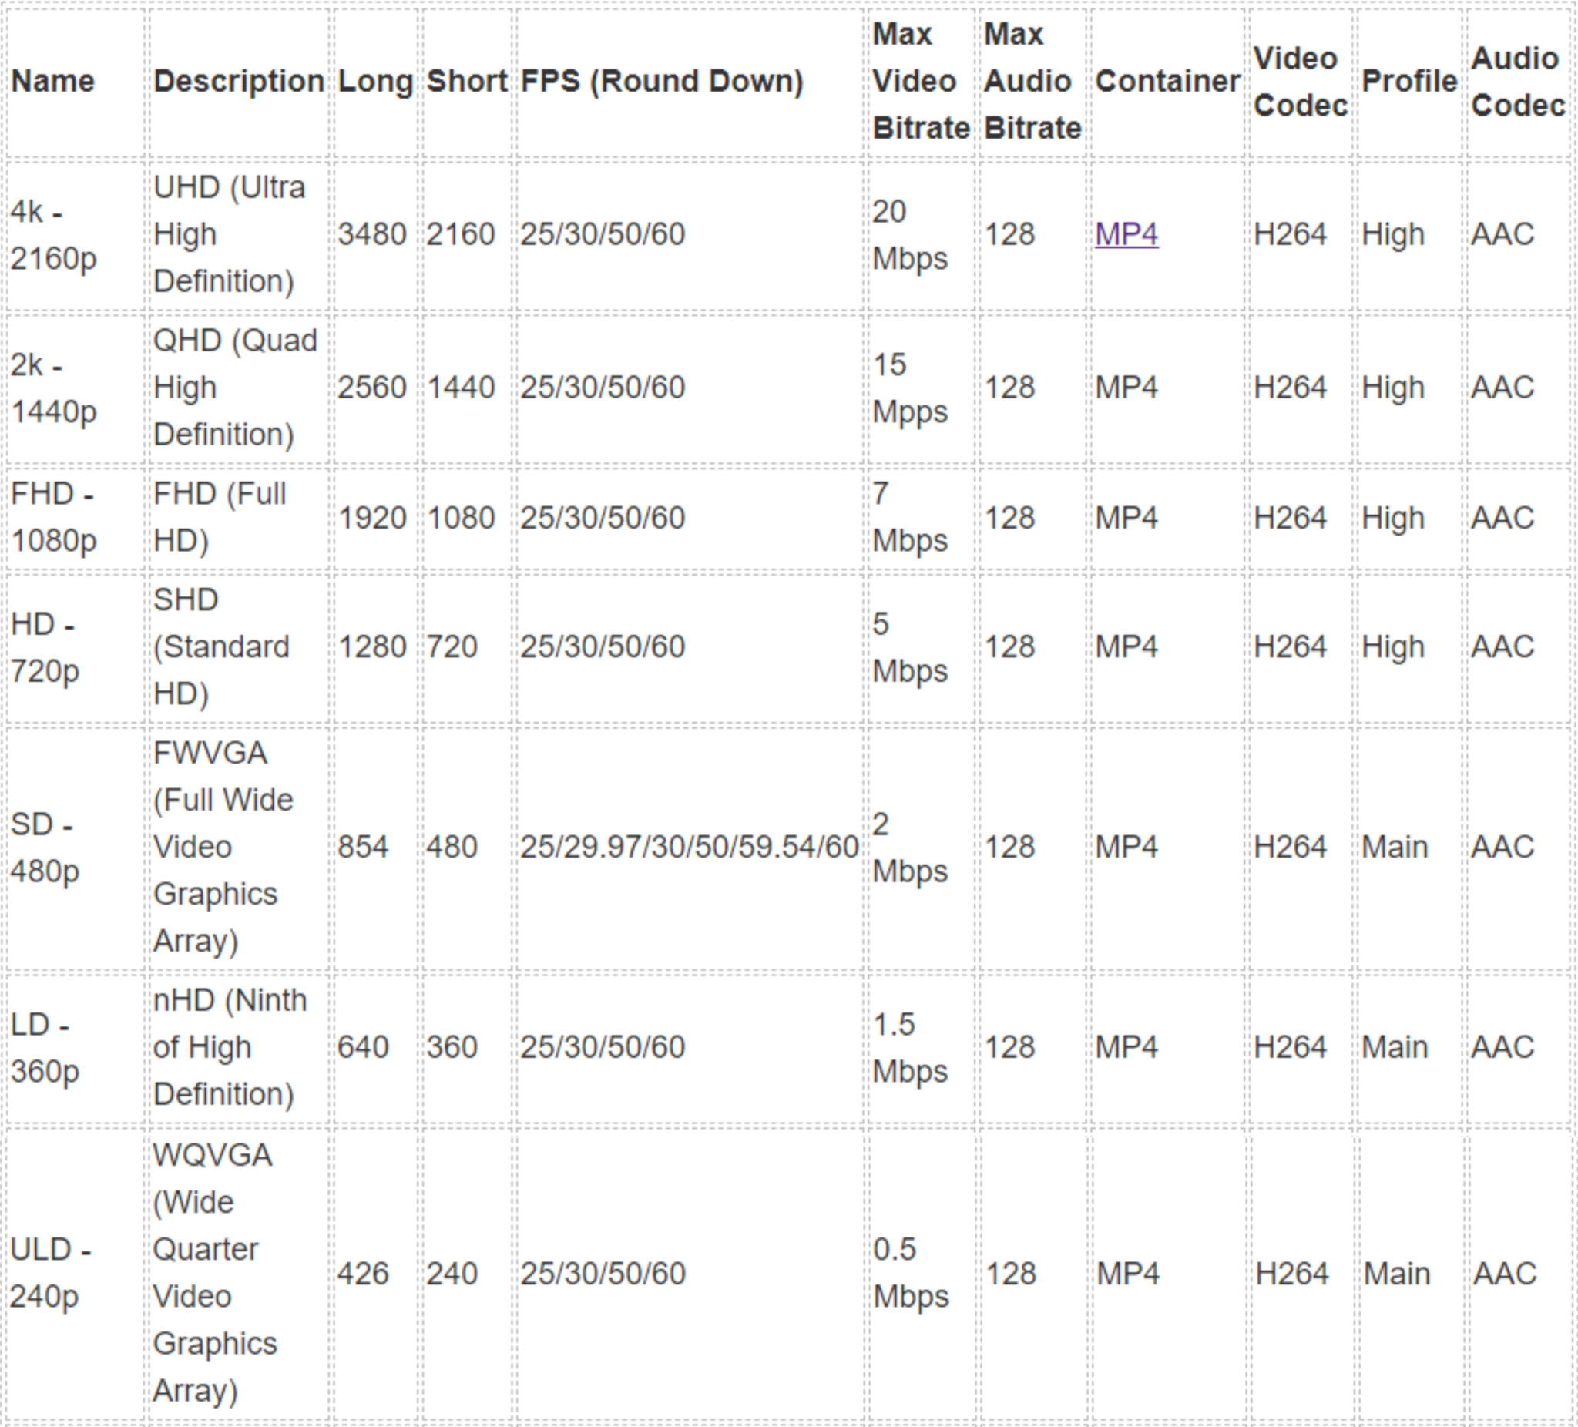This screenshot has width=1578, height=1427.
Task: Click 'MP4' in the SD - 480p row
Action: tap(1126, 847)
